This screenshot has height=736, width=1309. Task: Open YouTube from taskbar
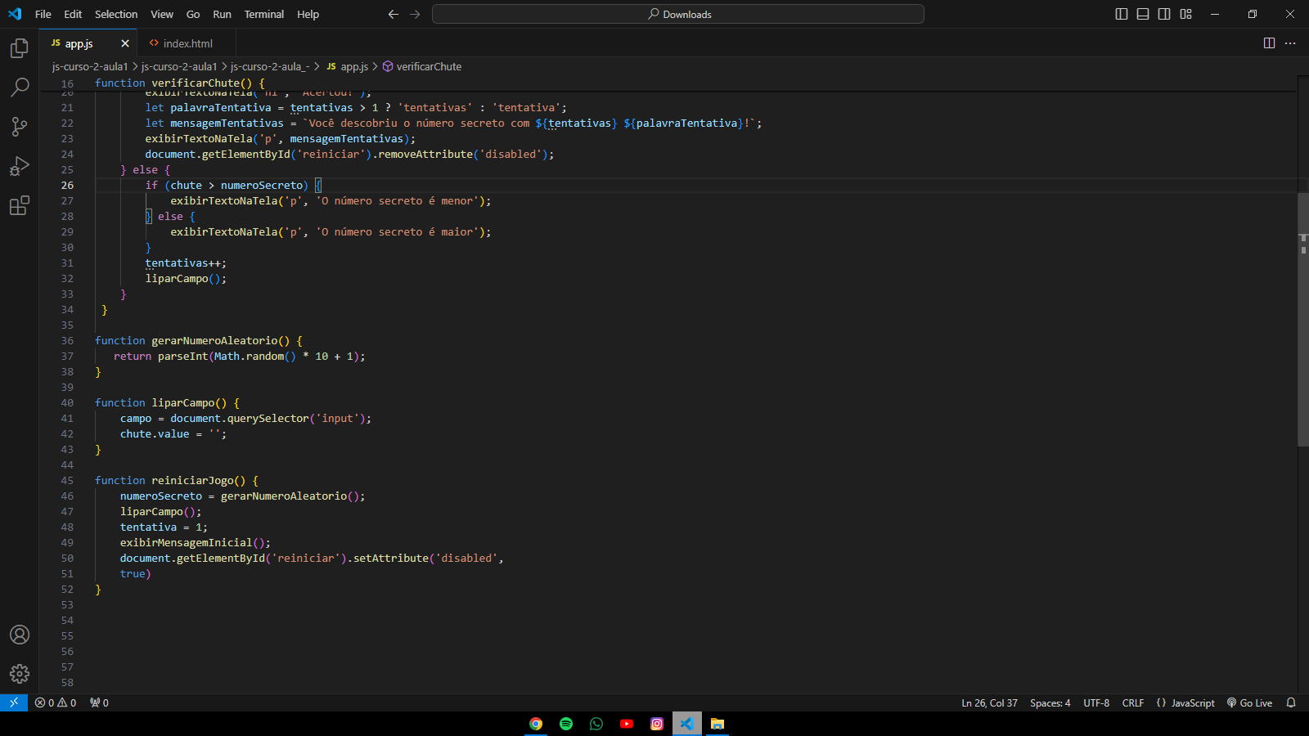627,724
